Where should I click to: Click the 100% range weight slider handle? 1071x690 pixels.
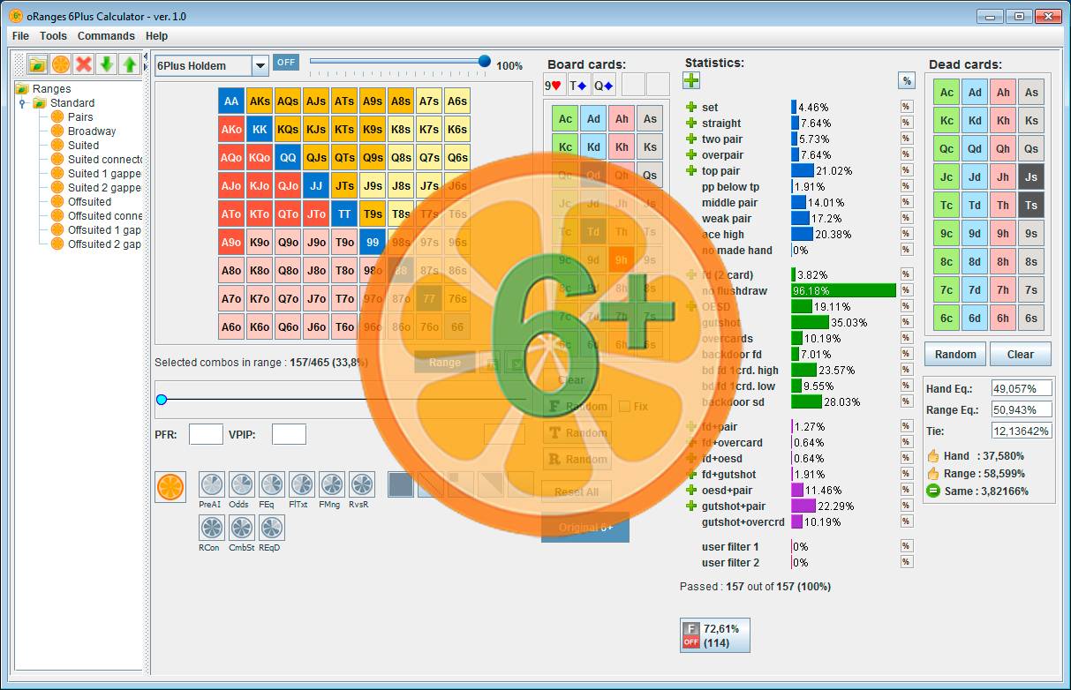484,61
